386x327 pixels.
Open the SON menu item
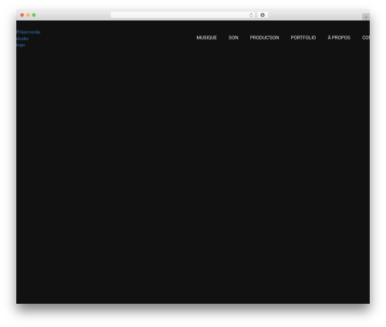[233, 38]
